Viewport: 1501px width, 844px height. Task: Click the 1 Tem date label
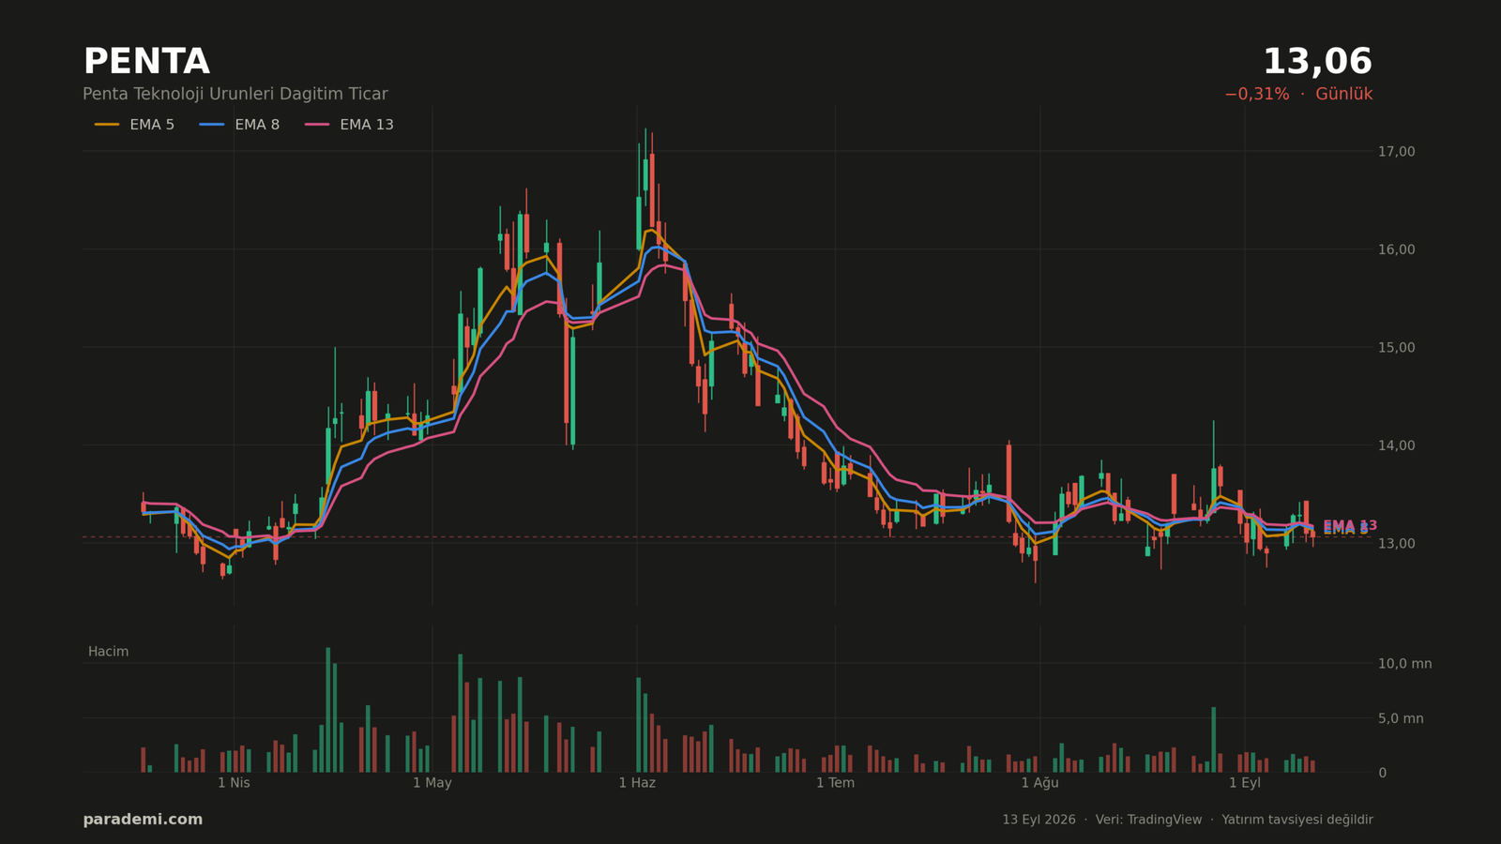click(x=835, y=783)
